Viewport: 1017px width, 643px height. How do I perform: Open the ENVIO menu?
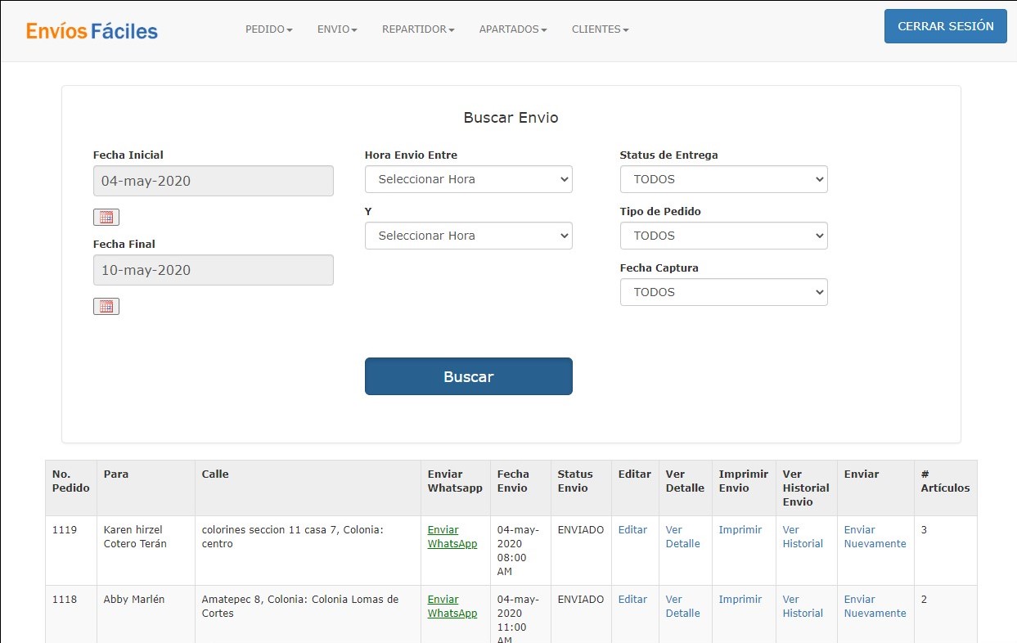pos(337,29)
